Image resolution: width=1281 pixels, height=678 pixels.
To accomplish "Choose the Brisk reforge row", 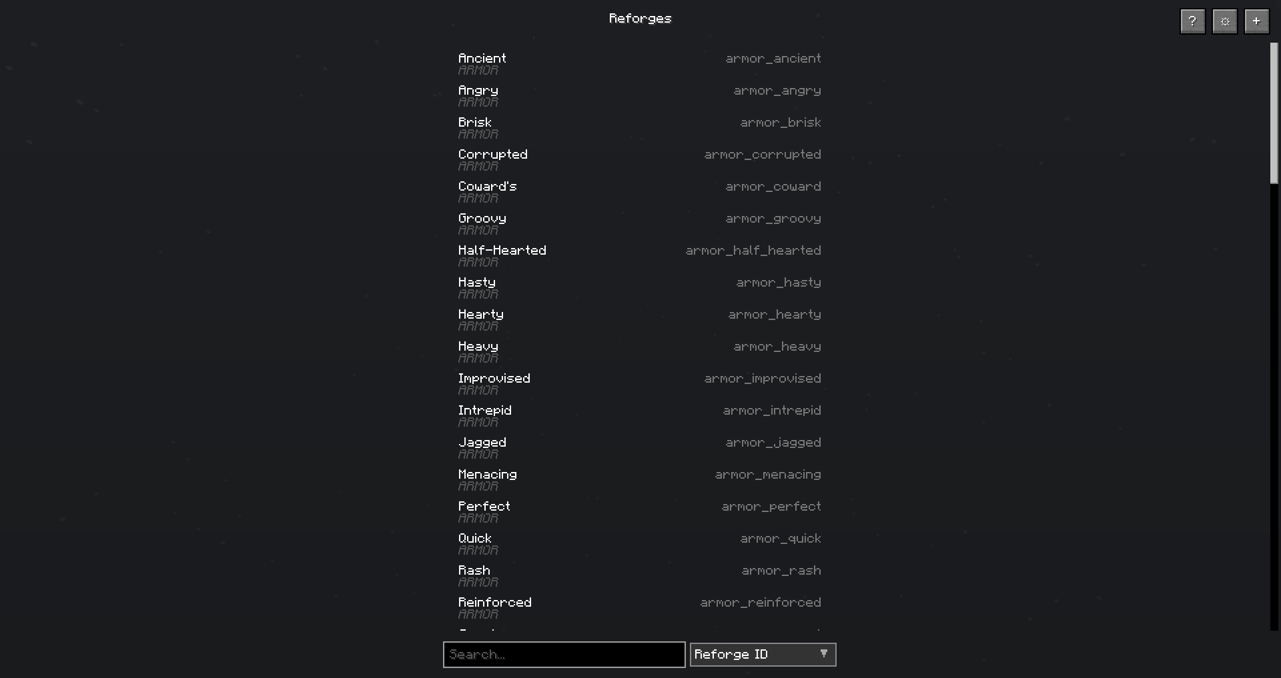I will click(x=640, y=128).
